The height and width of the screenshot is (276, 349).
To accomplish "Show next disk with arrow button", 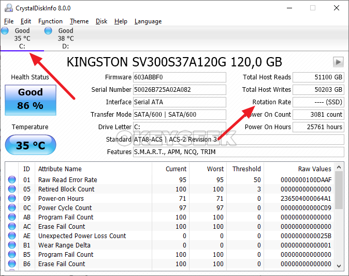I will [338, 62].
